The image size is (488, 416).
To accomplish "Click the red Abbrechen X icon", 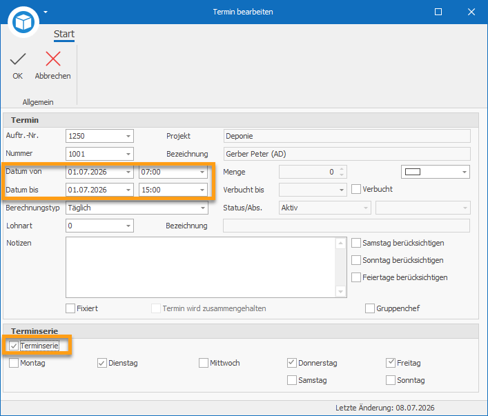I will click(53, 59).
